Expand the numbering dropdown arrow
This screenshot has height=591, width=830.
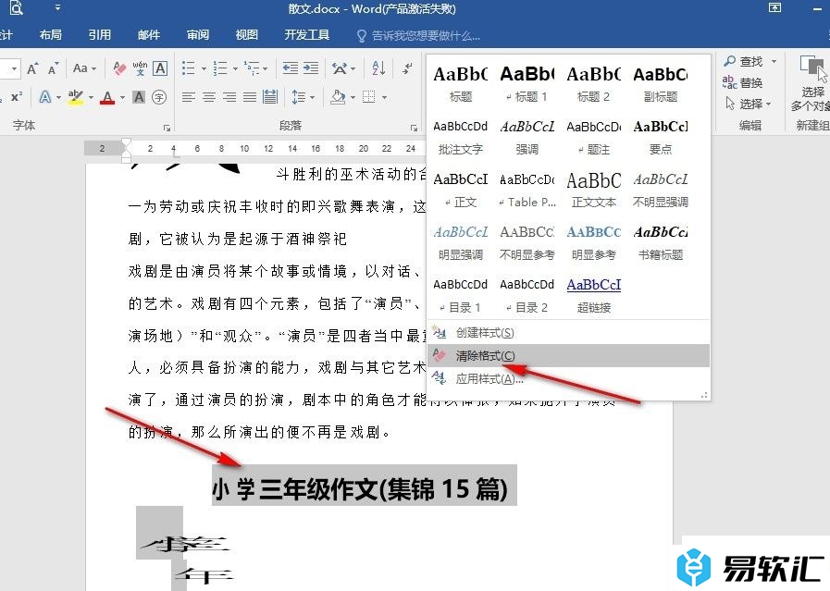235,68
